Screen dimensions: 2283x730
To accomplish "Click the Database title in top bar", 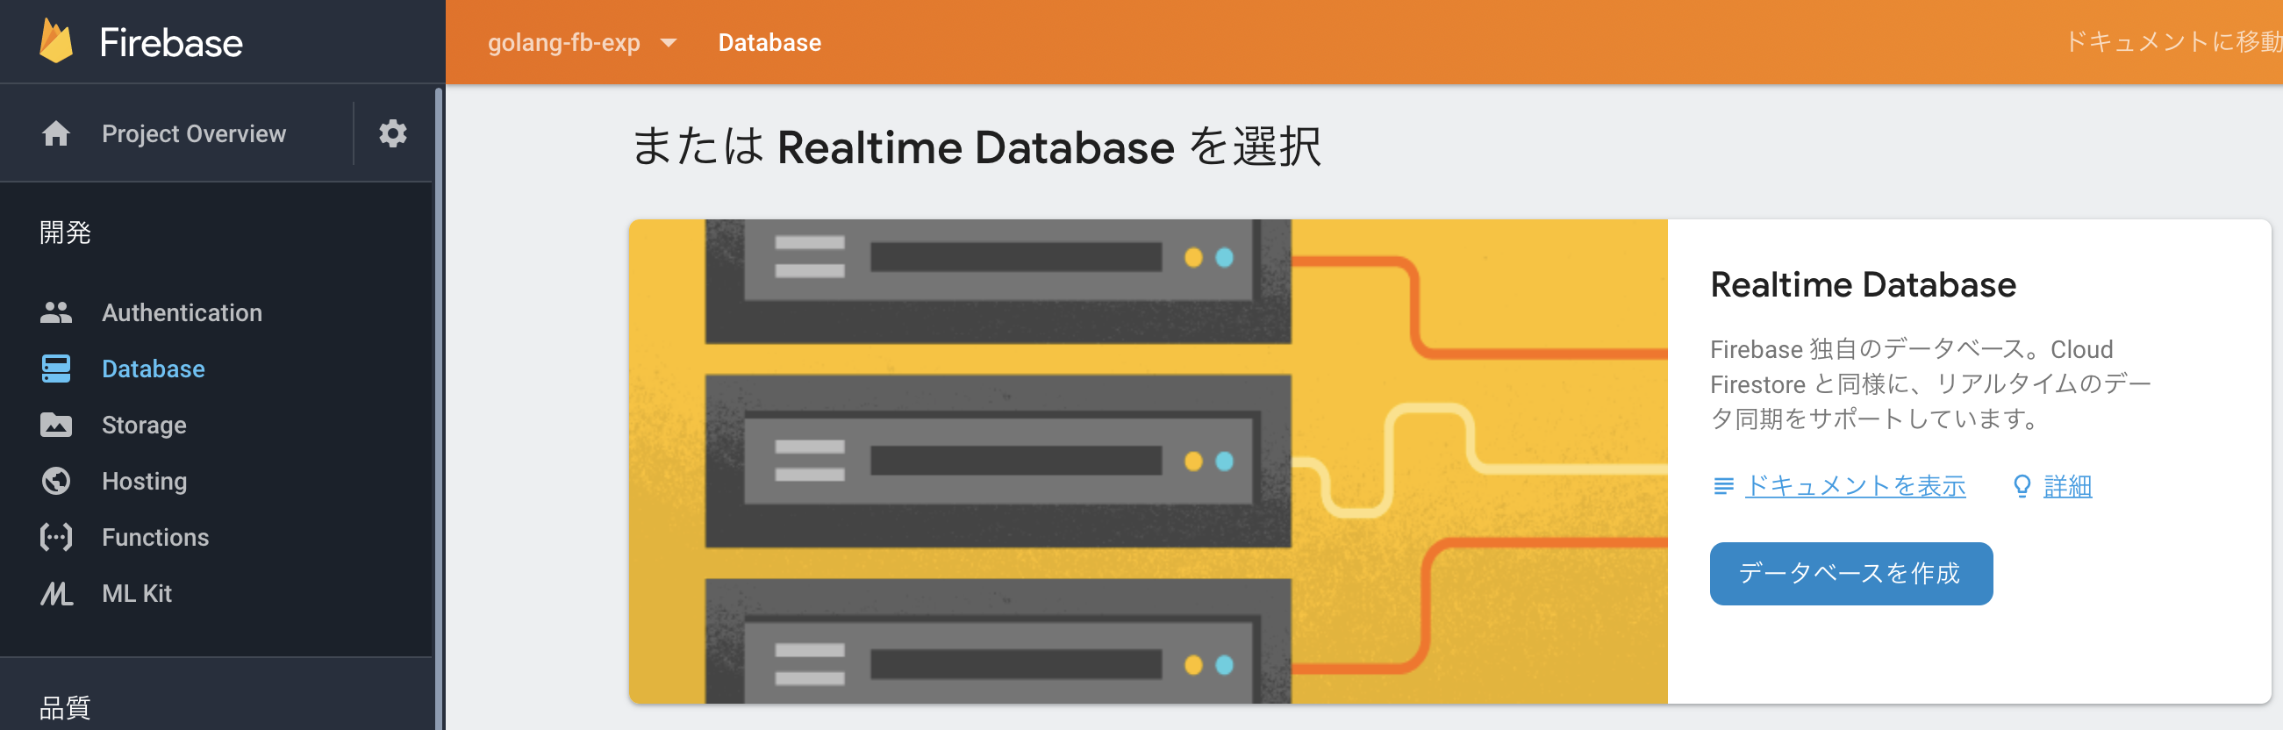I will click(x=769, y=42).
